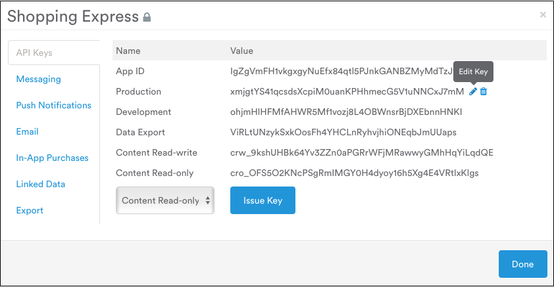
Task: Click the Content Read-only key starting cro_OFS5
Action: click(355, 173)
